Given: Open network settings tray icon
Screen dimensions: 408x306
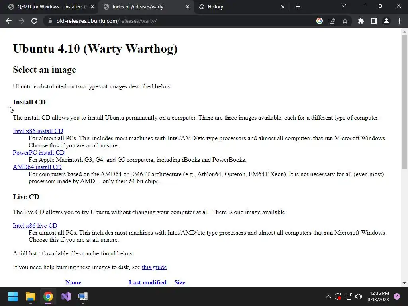Looking at the screenshot, I should pyautogui.click(x=349, y=296).
